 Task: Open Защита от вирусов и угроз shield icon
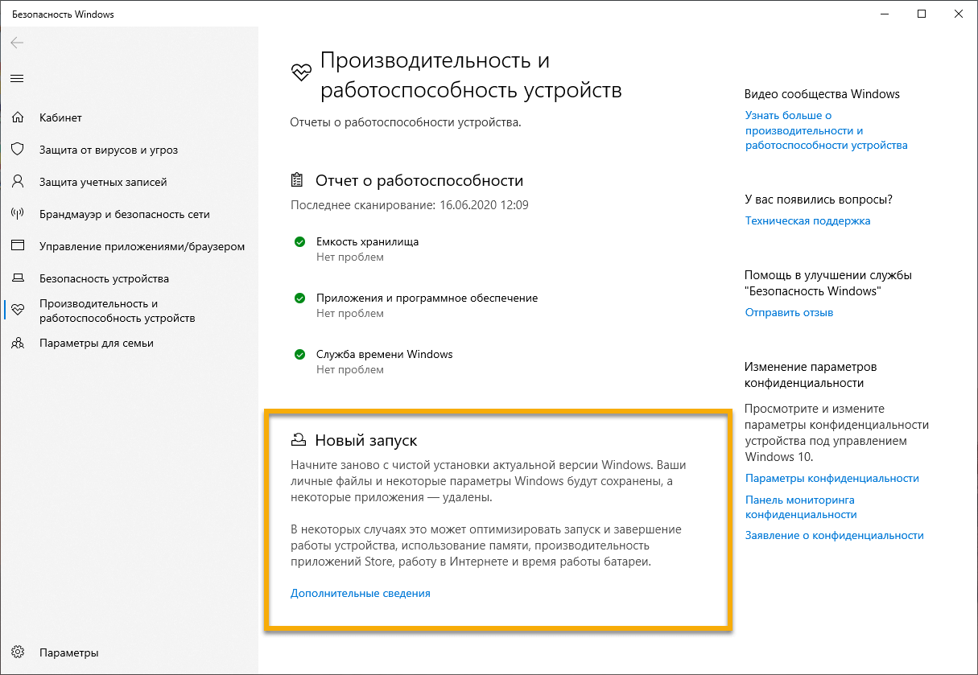[x=18, y=150]
